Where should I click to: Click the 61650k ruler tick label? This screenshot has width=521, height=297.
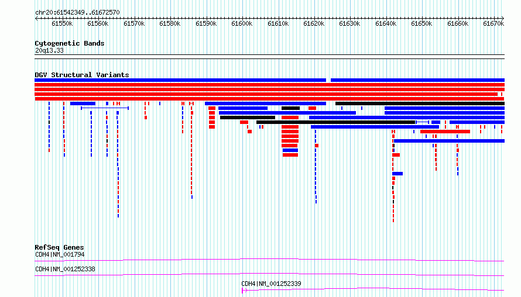click(421, 23)
